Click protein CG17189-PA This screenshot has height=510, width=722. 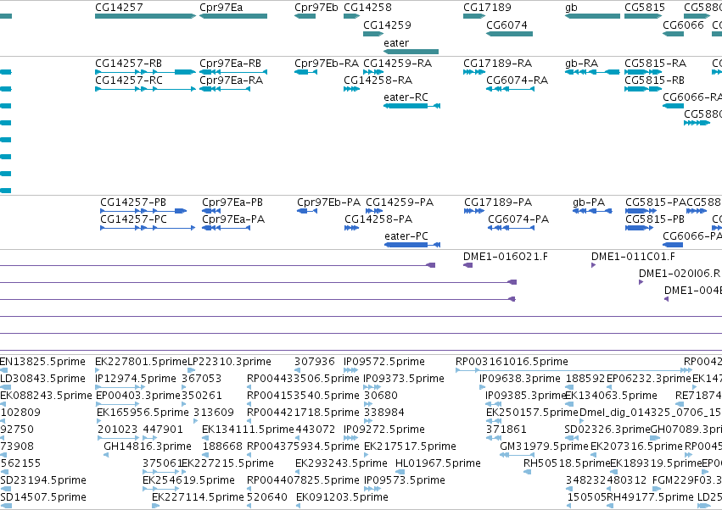click(474, 211)
